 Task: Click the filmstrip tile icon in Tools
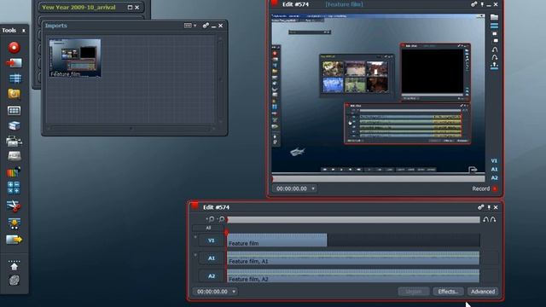(14, 111)
